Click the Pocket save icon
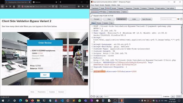This screenshot has height=103, width=183. coord(53,6)
